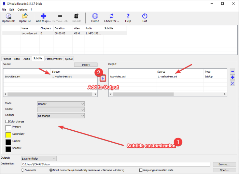The image size is (239, 174).
Task: Switch to the Filters/Preview tab
Action: pos(54,59)
